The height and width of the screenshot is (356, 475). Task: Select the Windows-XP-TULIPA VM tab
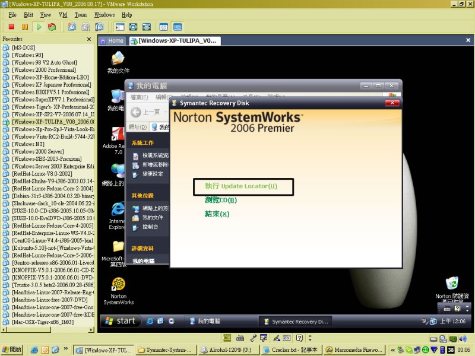175,41
